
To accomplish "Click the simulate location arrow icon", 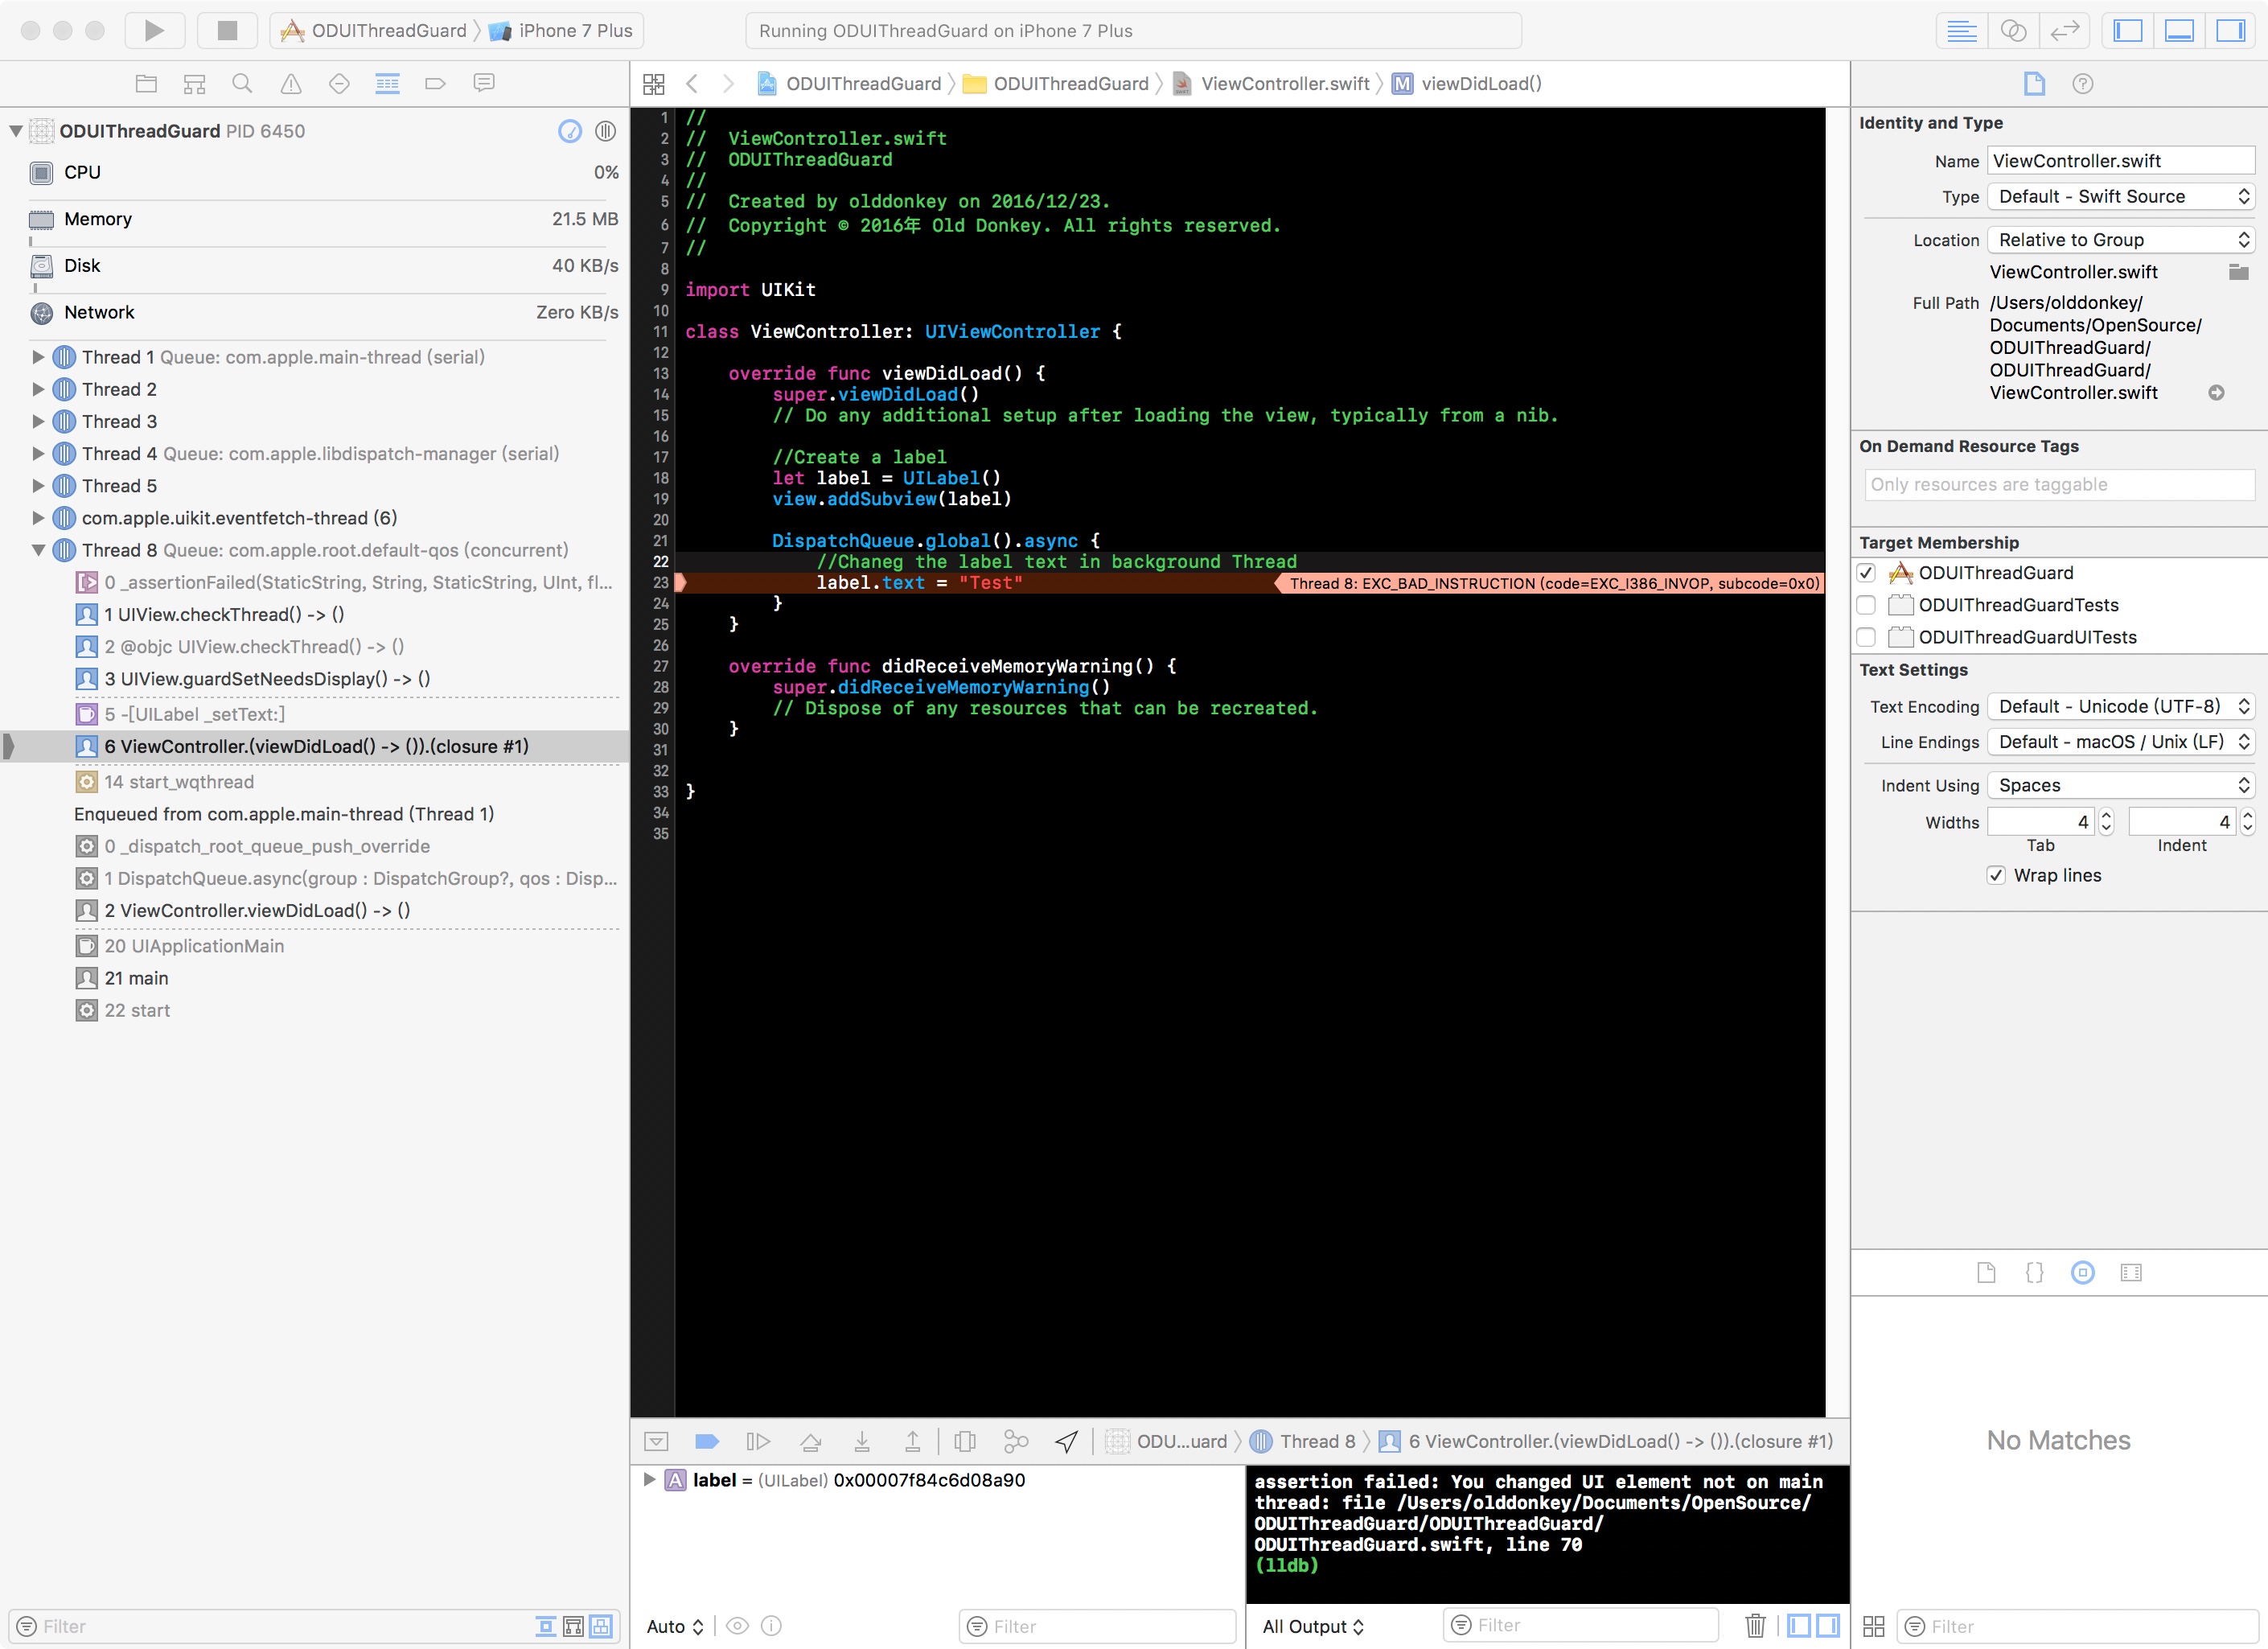I will [1066, 1441].
